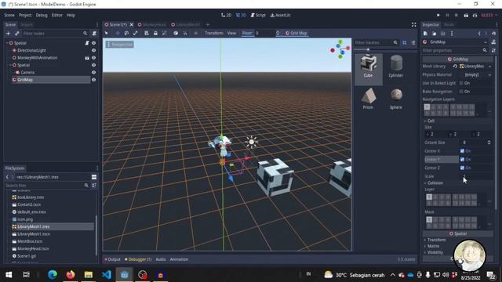
Task: Go to previous object in Inspector history
Action: coord(479,34)
